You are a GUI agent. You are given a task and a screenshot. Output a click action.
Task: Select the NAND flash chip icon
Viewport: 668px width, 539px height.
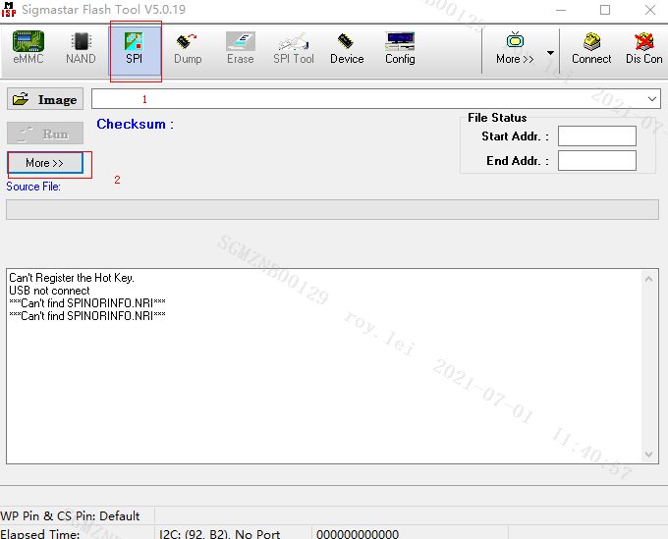[81, 48]
